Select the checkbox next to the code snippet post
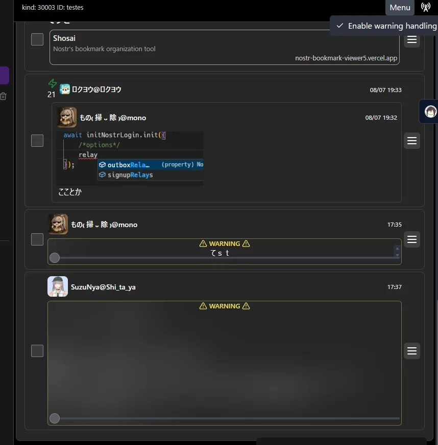Image resolution: width=438 pixels, height=445 pixels. [x=37, y=141]
